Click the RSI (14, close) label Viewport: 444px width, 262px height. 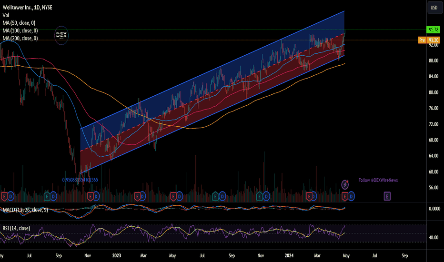[16, 228]
